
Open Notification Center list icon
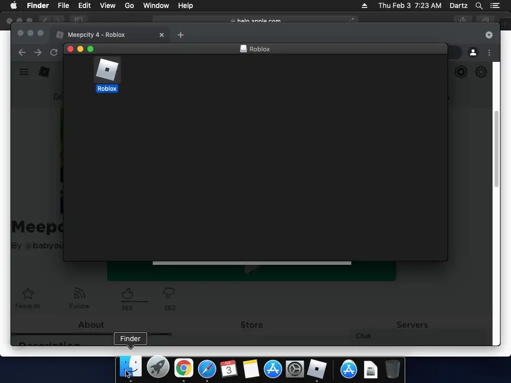495,5
